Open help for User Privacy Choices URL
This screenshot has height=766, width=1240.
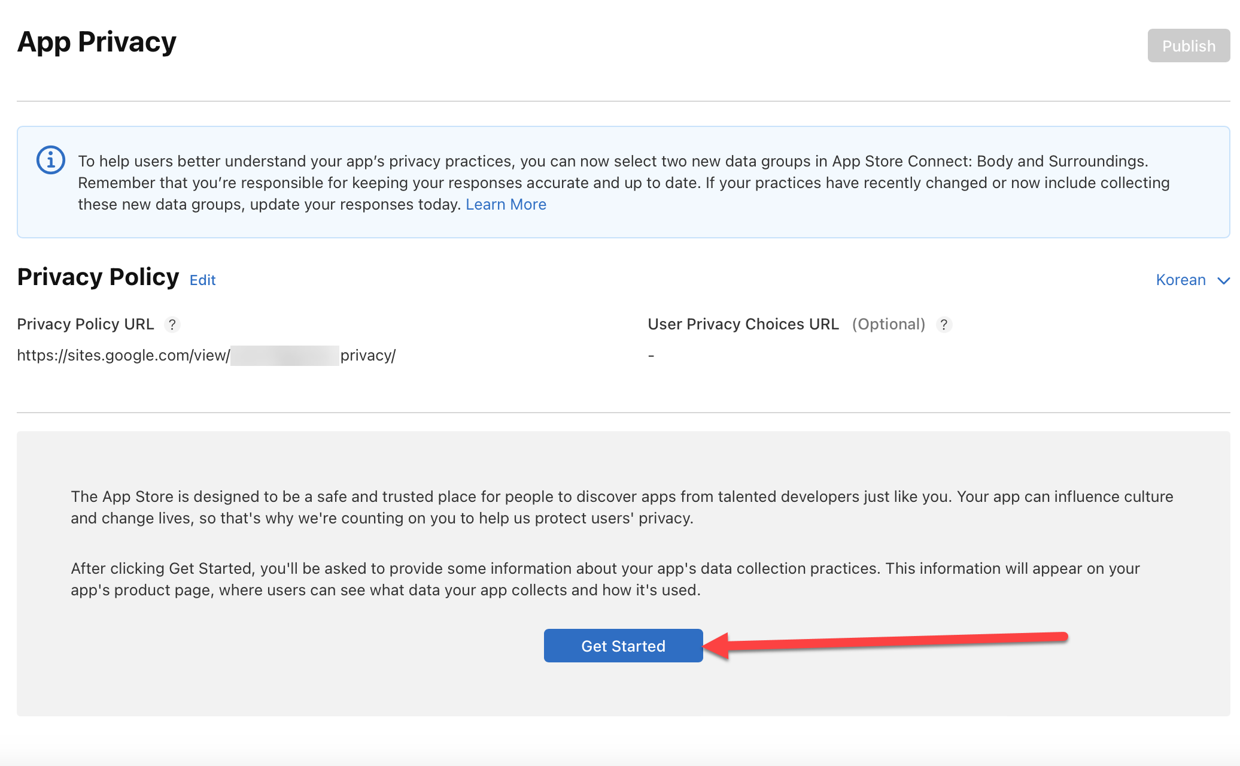coord(944,325)
